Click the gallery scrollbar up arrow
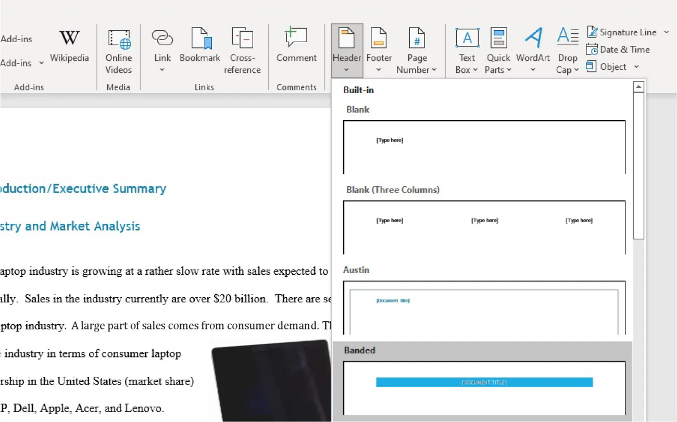The width and height of the screenshot is (677, 422). pos(638,86)
